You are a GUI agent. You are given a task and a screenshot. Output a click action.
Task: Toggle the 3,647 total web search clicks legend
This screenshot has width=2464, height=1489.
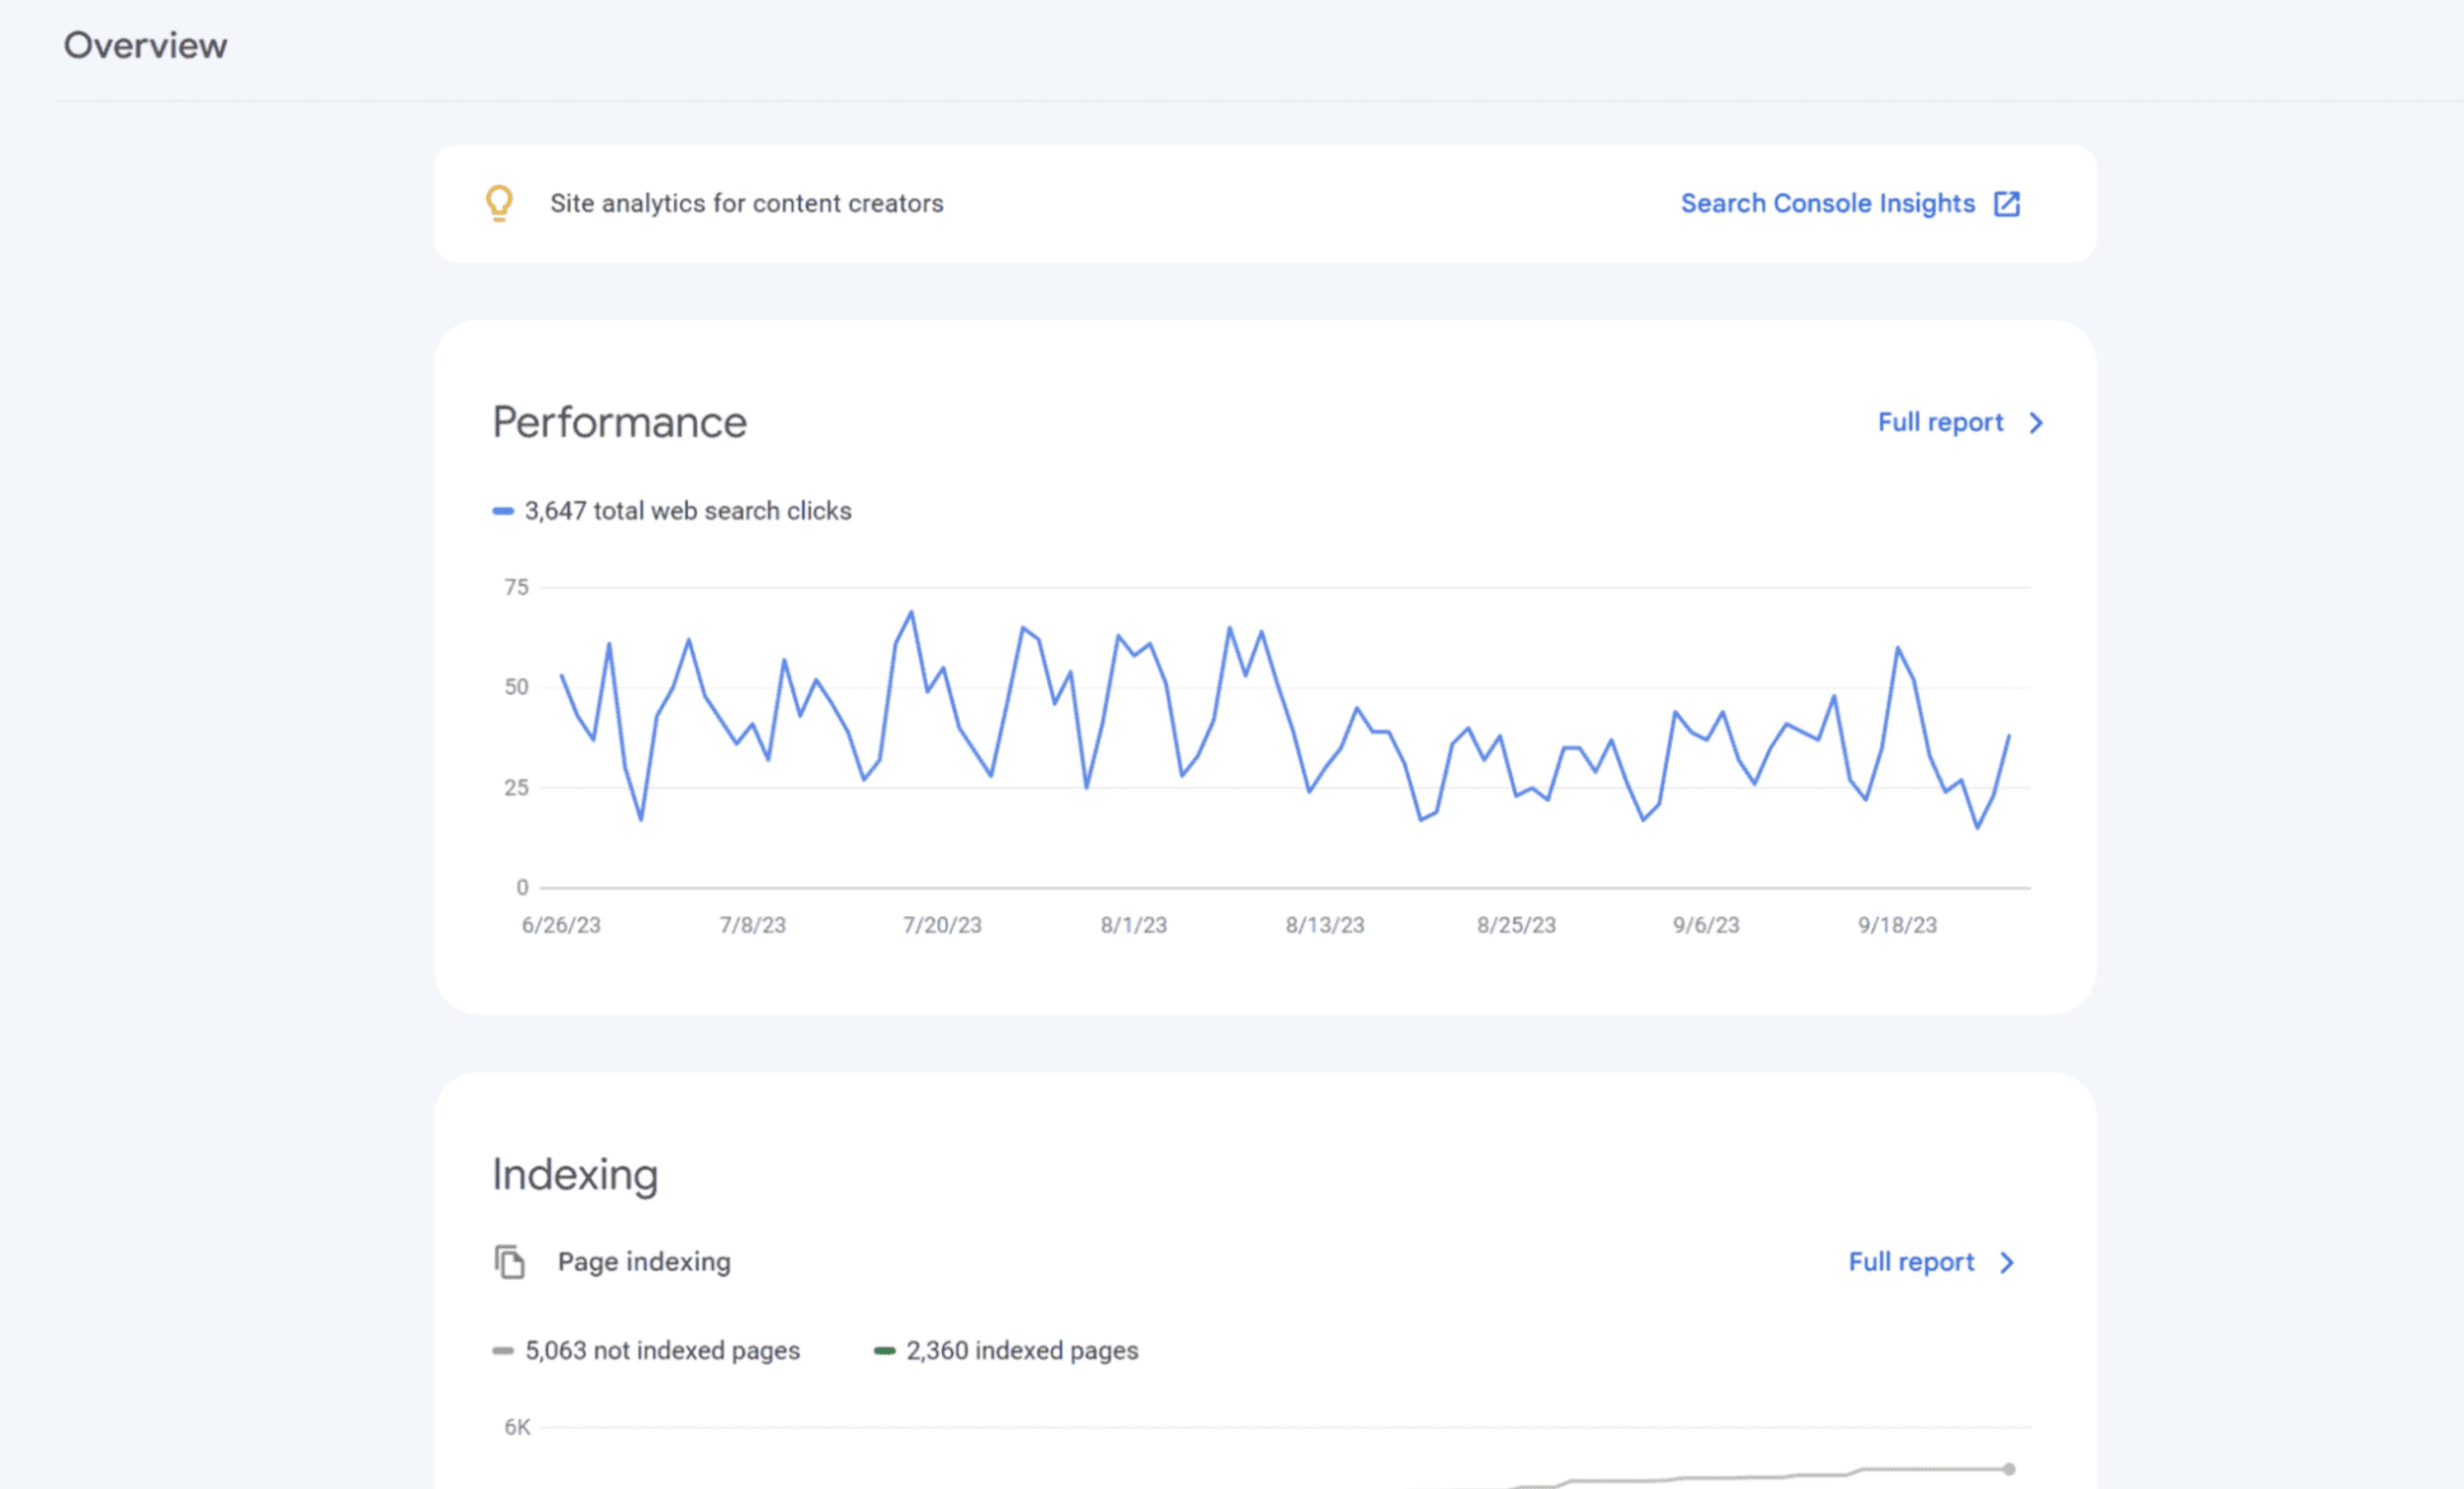pos(688,510)
